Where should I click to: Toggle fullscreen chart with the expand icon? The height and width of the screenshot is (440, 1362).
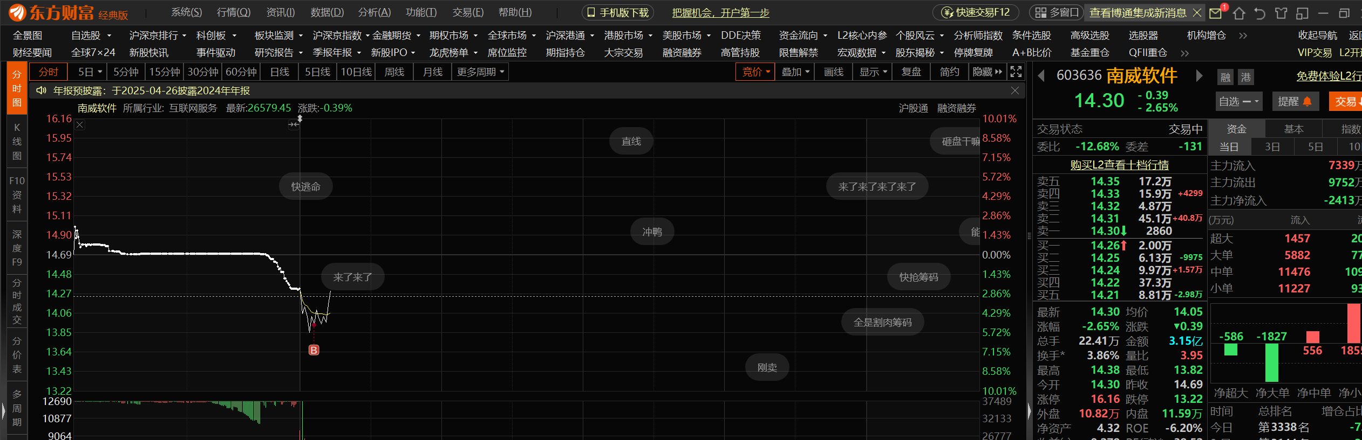[1016, 72]
